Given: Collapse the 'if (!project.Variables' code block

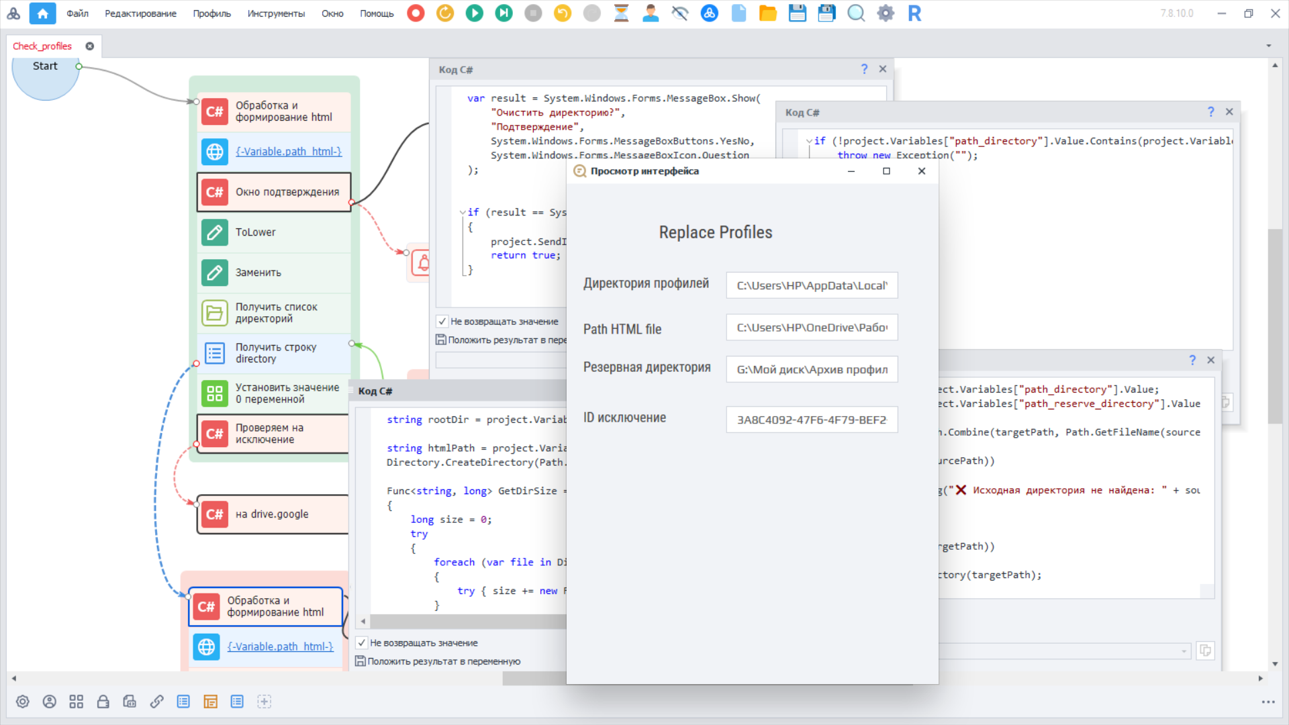Looking at the screenshot, I should click(x=809, y=141).
